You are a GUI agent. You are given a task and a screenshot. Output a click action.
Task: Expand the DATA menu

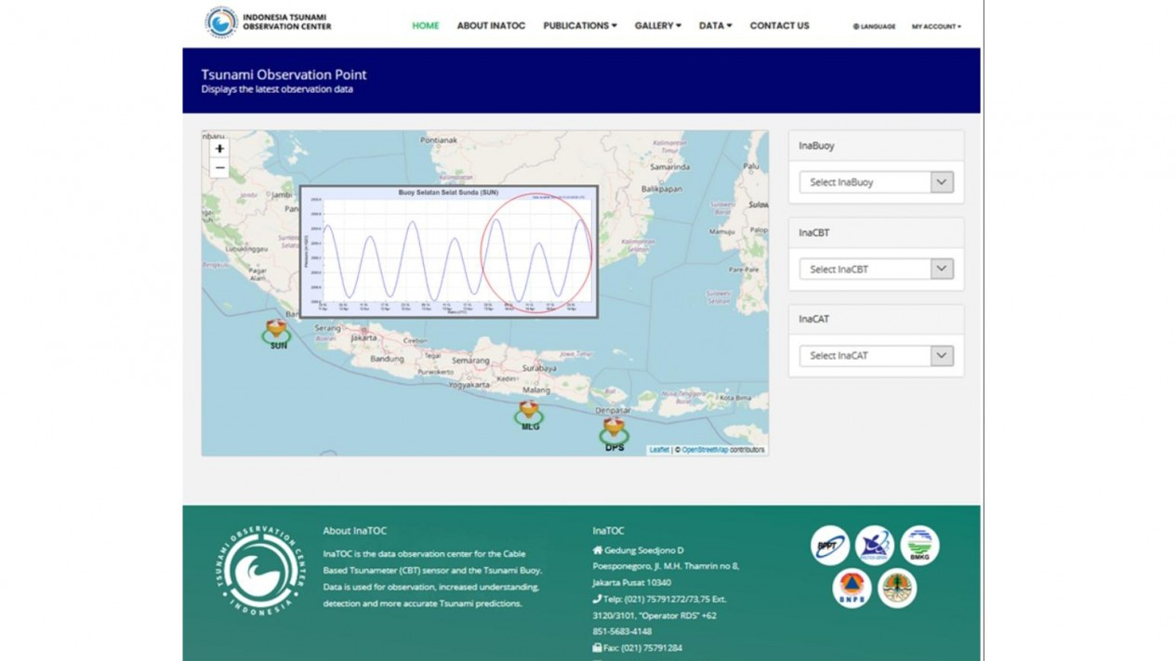tap(716, 26)
